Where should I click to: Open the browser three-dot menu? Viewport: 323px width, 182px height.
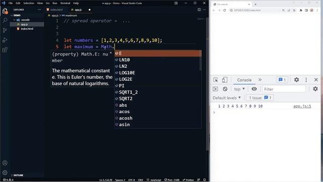(x=317, y=10)
